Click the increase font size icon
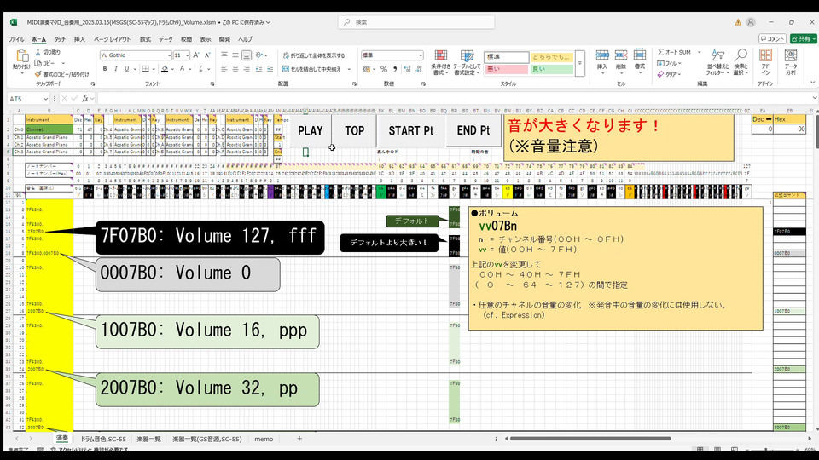This screenshot has width=819, height=460. 198,55
